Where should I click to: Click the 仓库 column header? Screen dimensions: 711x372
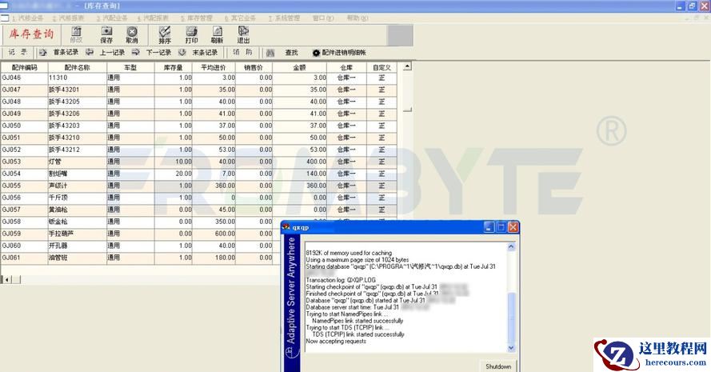346,67
